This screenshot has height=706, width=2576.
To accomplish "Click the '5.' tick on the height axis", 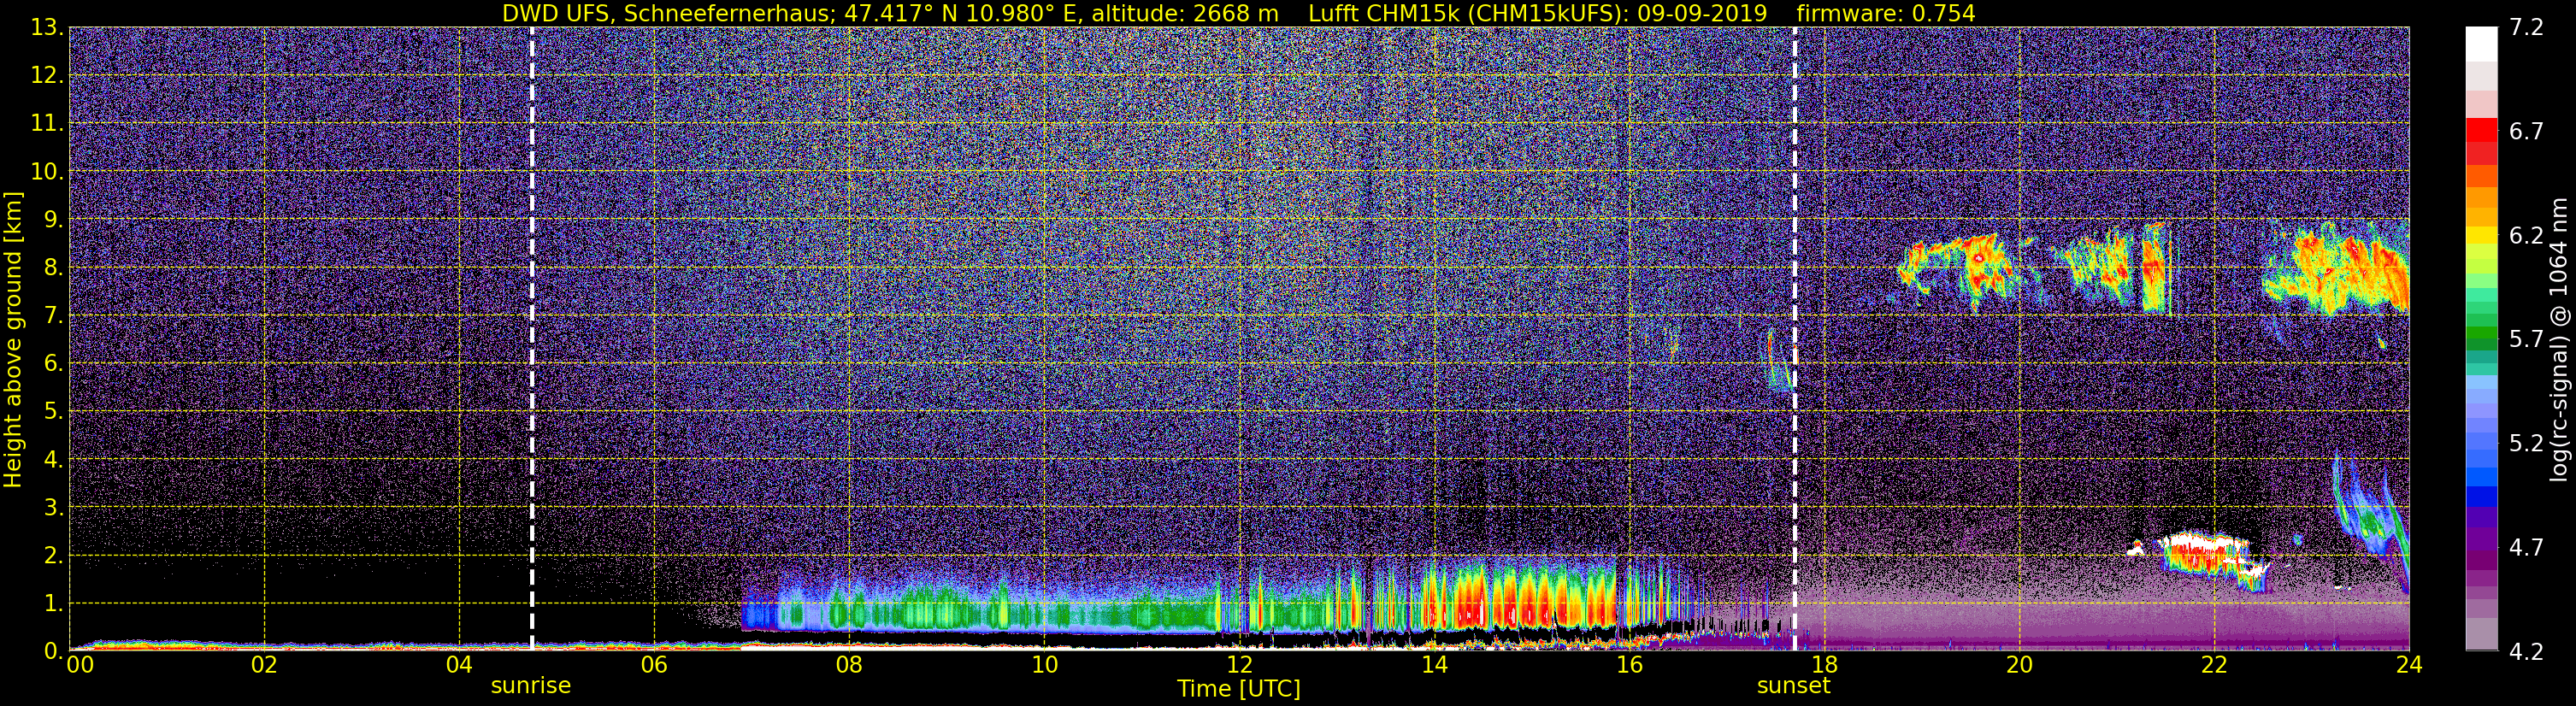I will pos(52,412).
